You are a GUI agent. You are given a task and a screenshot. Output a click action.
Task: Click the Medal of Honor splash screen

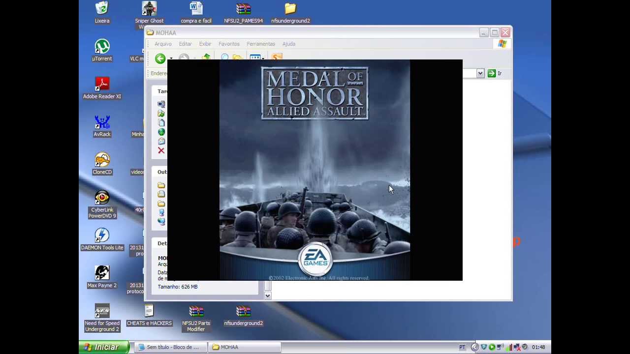pyautogui.click(x=315, y=170)
